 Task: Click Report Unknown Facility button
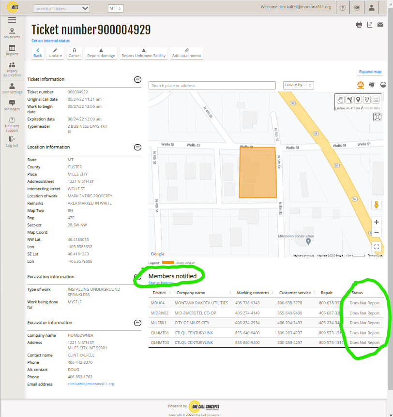144,53
